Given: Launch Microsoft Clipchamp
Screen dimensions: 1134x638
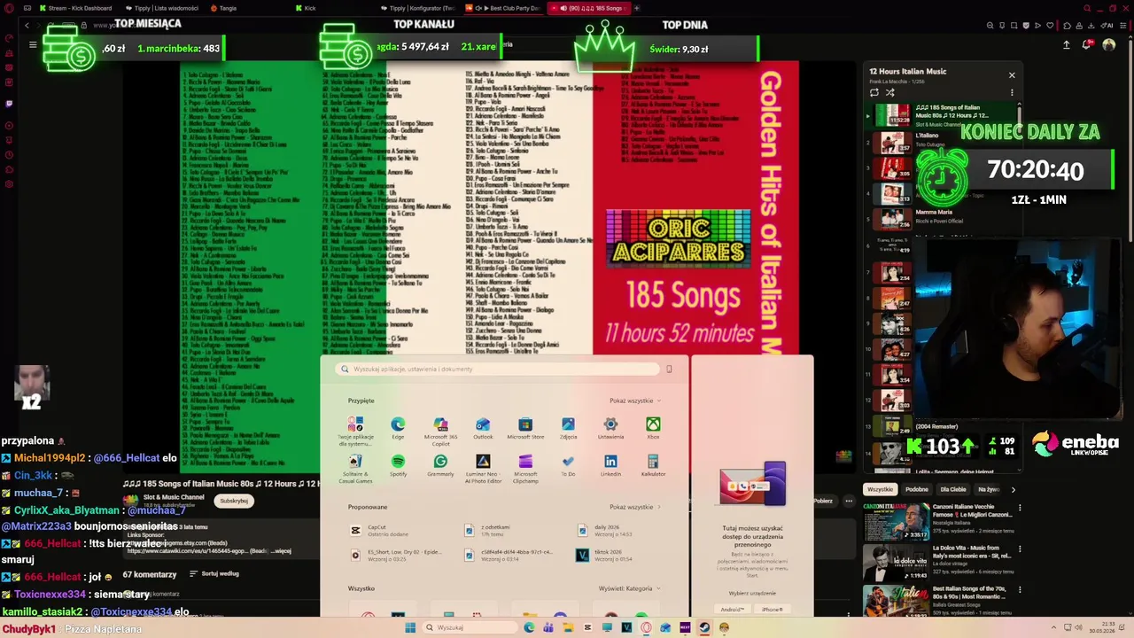Looking at the screenshot, I should click(525, 469).
